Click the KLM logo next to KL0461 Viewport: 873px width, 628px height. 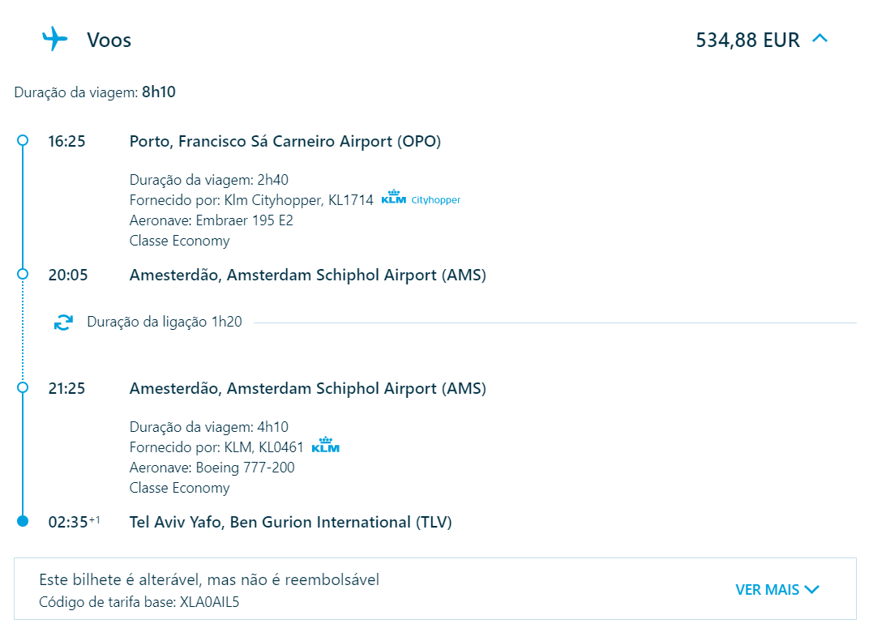coord(326,446)
